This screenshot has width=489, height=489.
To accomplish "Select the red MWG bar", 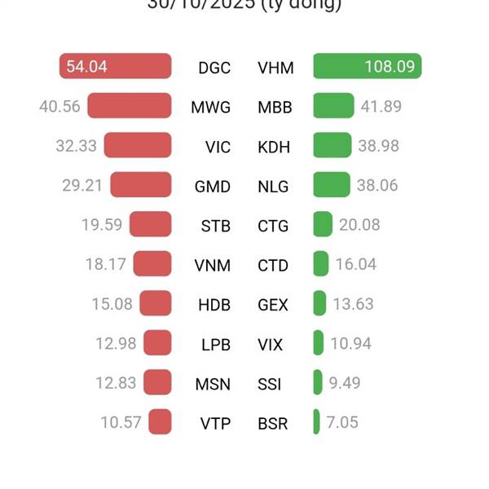I will point(130,106).
